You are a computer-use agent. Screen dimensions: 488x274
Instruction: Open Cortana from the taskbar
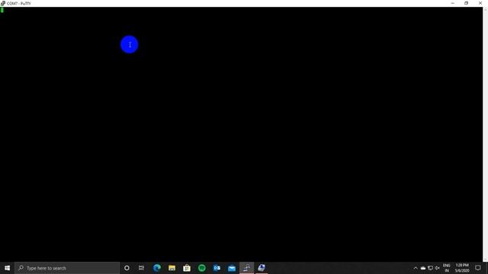pyautogui.click(x=127, y=268)
